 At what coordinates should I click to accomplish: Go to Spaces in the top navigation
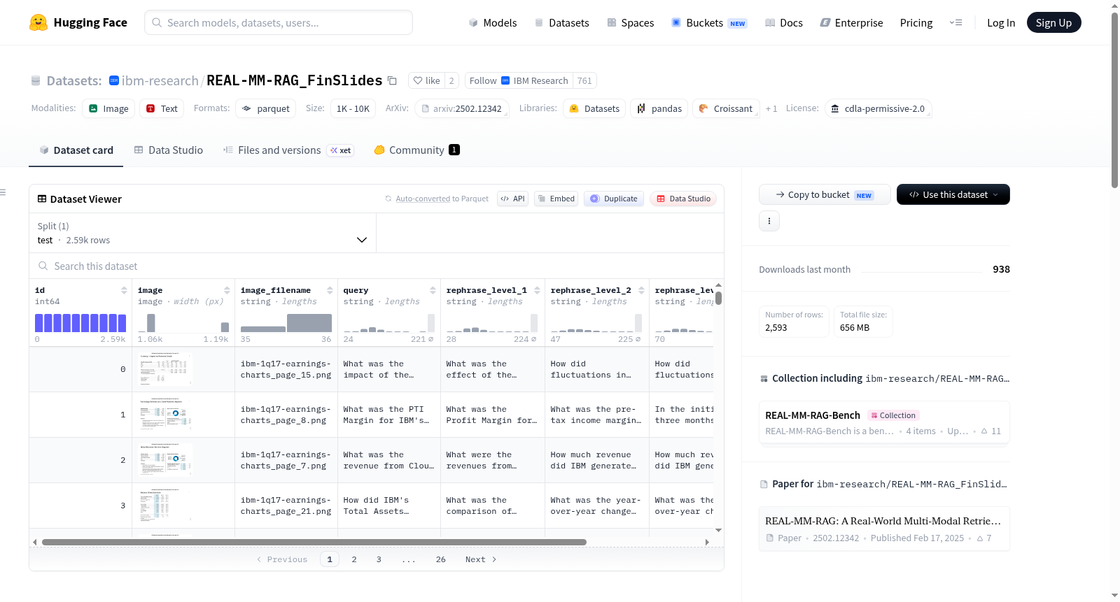click(x=631, y=22)
